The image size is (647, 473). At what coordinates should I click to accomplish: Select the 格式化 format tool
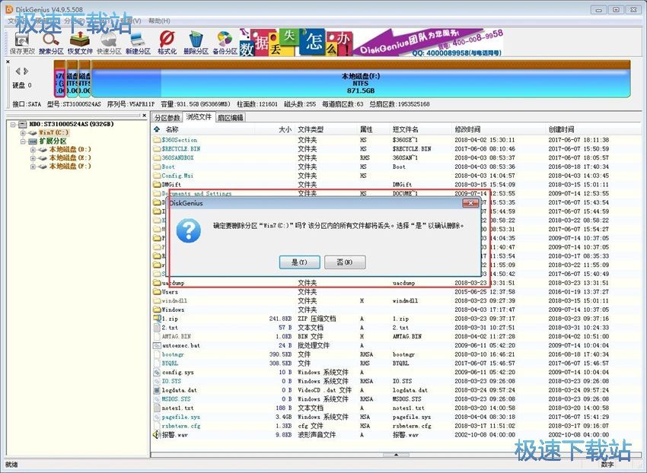click(167, 43)
